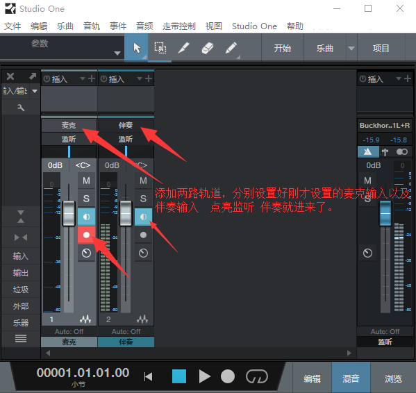Start playback with Play button

tap(205, 376)
